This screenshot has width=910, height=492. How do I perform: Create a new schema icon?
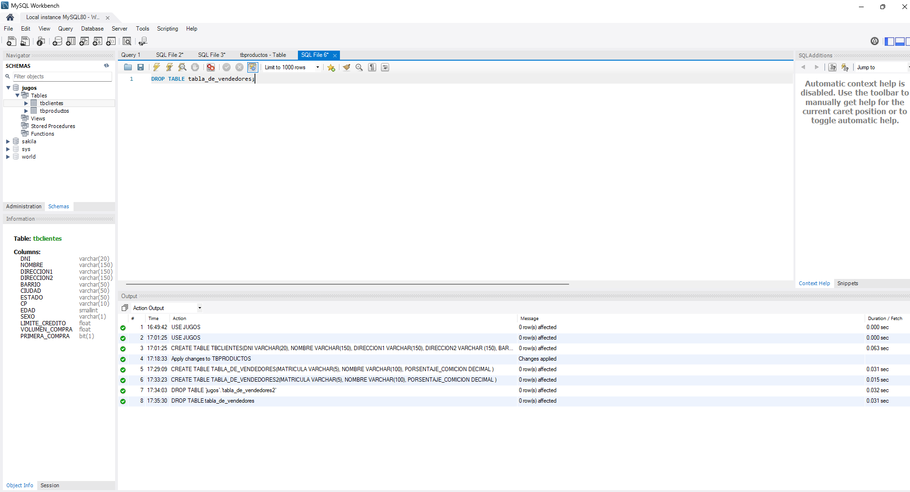pyautogui.click(x=57, y=42)
